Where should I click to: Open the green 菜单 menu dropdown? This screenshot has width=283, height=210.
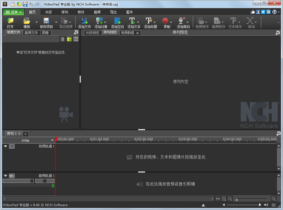pyautogui.click(x=13, y=12)
